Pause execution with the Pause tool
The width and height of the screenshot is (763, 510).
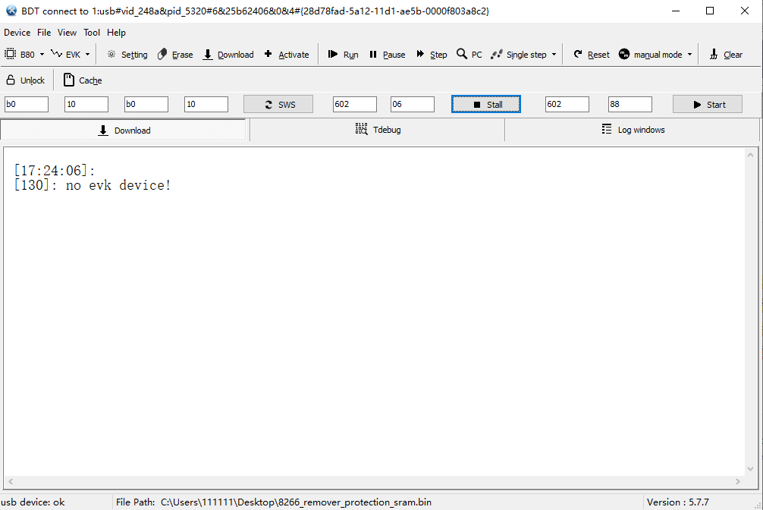388,55
